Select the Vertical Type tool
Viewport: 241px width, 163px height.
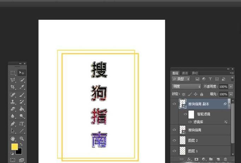[22, 123]
